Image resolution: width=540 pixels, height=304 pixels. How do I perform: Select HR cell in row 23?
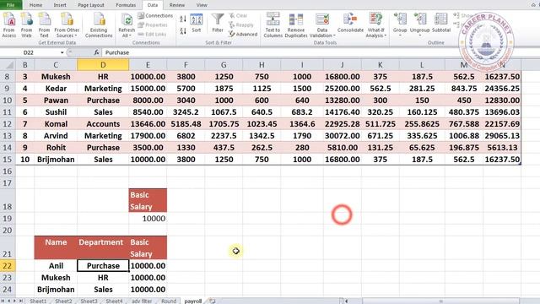pyautogui.click(x=103, y=278)
